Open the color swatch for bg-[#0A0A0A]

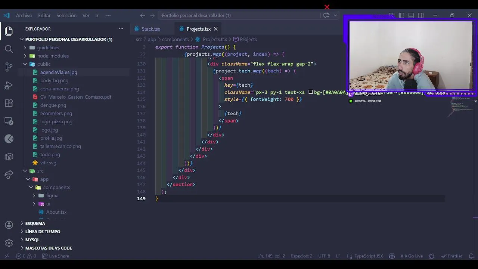pyautogui.click(x=311, y=92)
